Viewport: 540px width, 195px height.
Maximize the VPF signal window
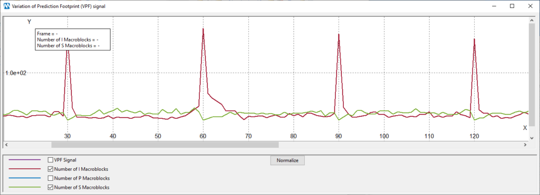(x=512, y=6)
